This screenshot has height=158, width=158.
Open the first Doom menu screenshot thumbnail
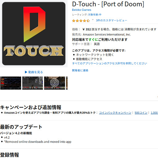pos(11,83)
